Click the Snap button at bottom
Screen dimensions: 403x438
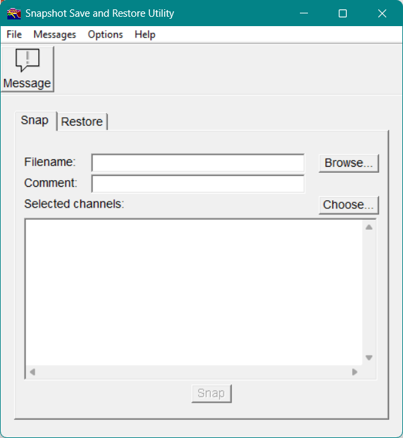(211, 393)
